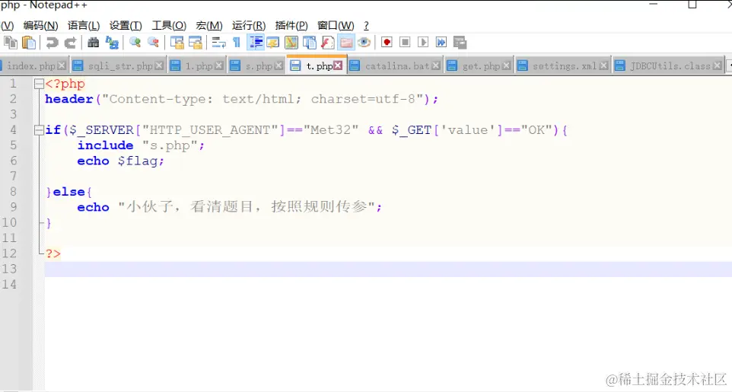The width and height of the screenshot is (732, 392).
Task: Open the ? help menu
Action: [366, 26]
